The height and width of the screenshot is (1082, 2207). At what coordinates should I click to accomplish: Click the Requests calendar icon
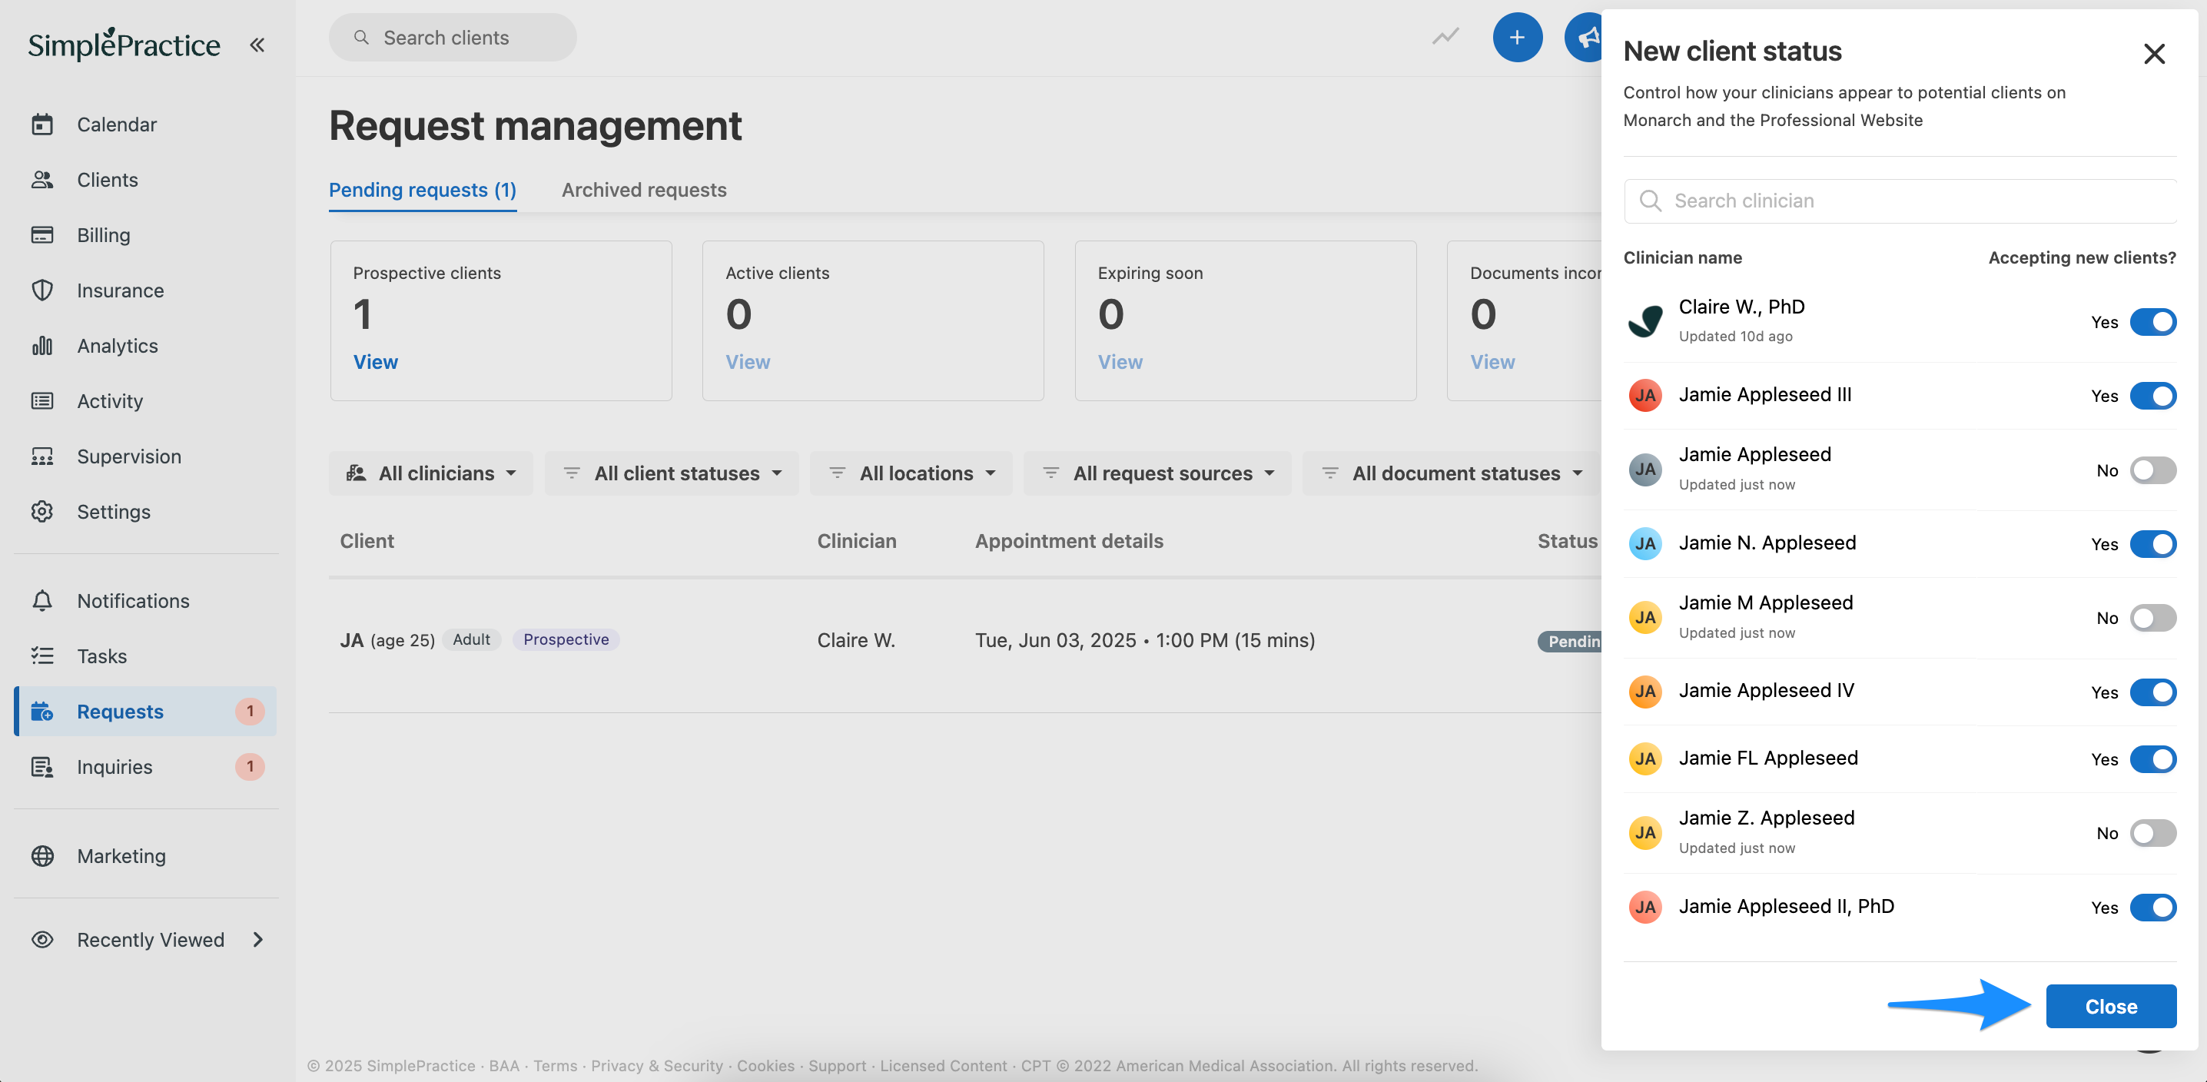click(x=42, y=711)
